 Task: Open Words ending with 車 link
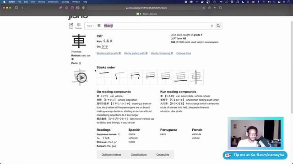pos(136,53)
